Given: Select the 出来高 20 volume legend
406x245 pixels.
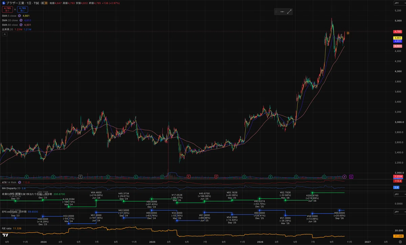Looking at the screenshot, I should pos(7,29).
